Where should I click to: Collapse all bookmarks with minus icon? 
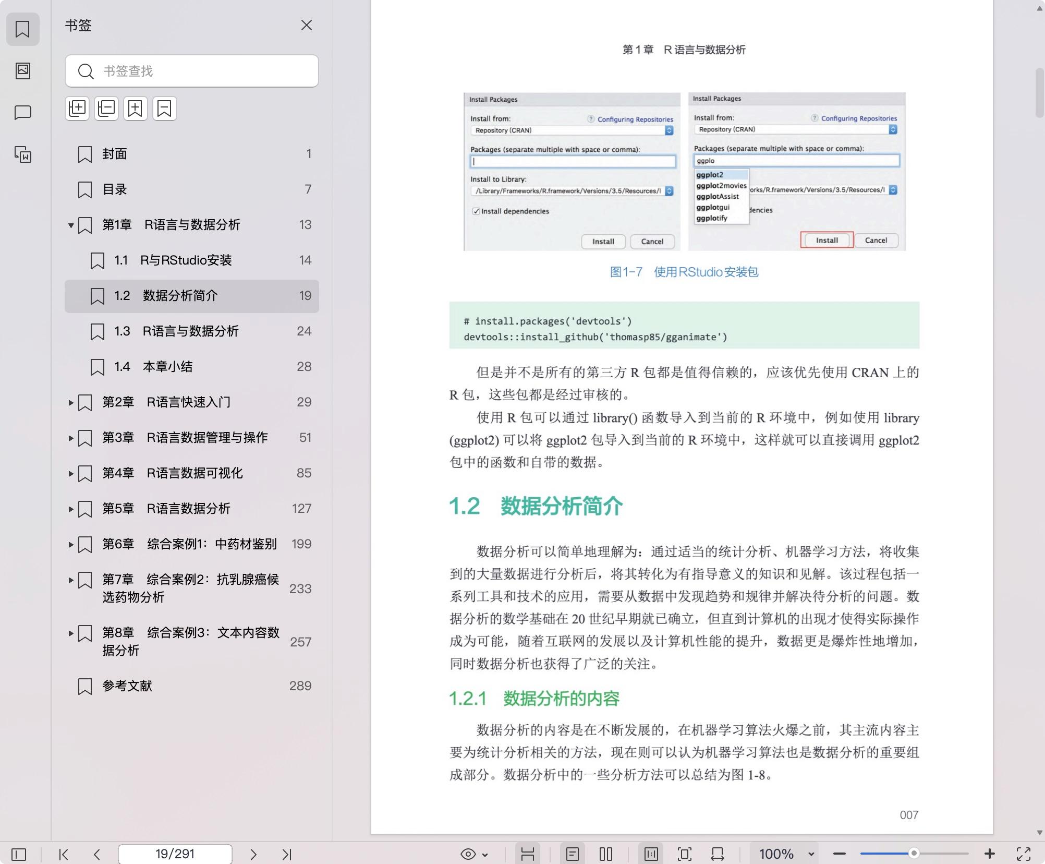point(106,109)
